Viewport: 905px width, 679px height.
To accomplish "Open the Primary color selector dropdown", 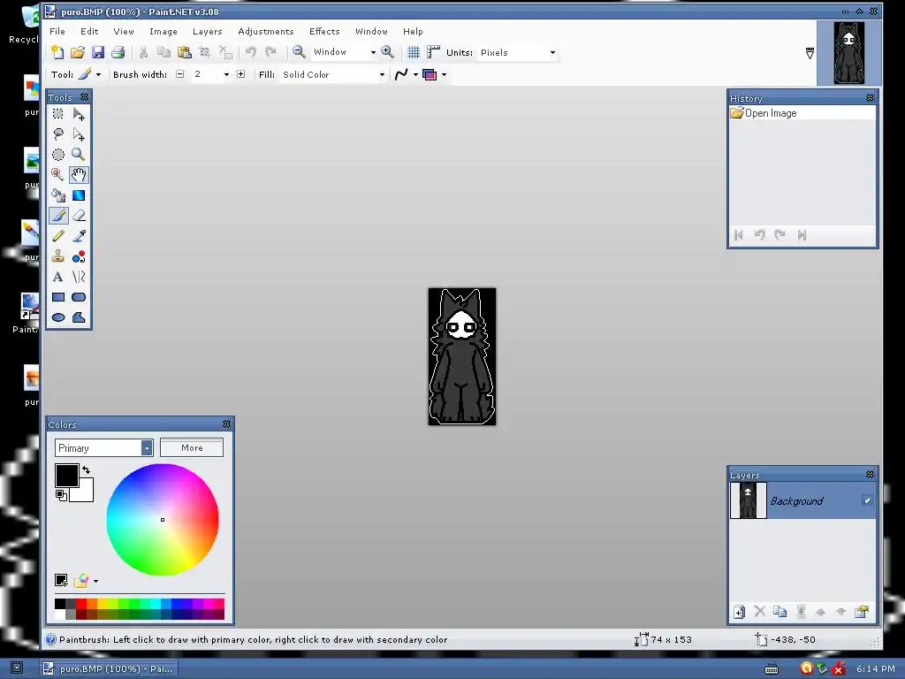I will coord(147,448).
